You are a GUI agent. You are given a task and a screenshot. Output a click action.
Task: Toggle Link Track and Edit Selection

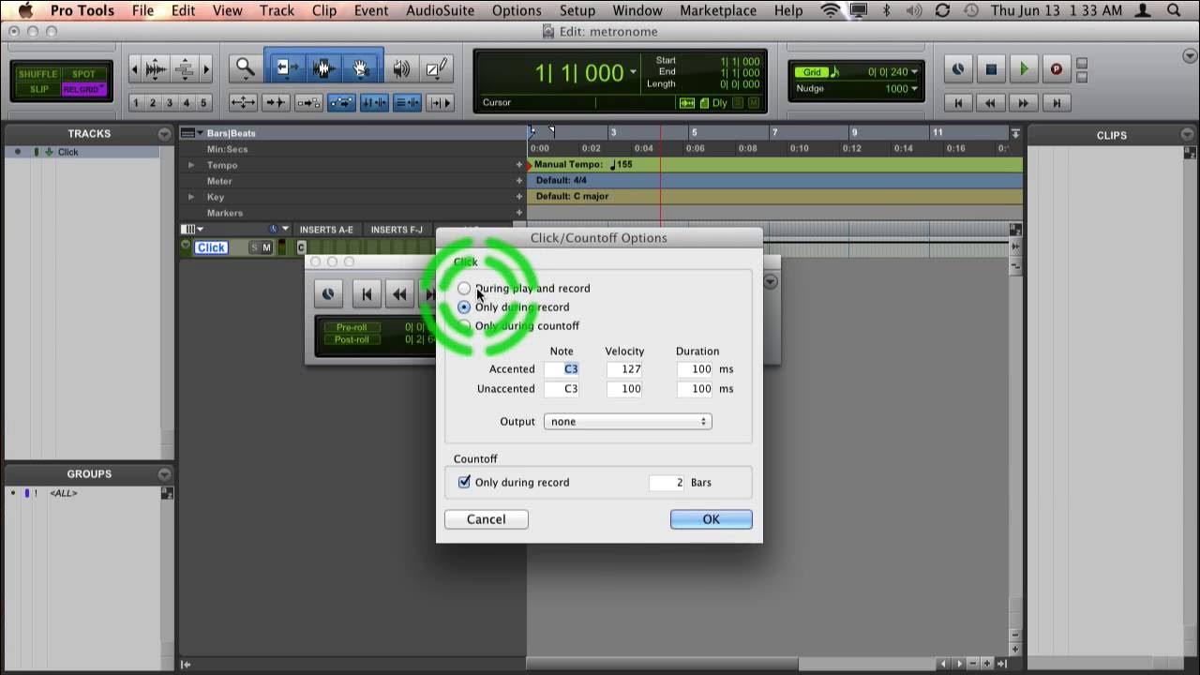(x=407, y=103)
